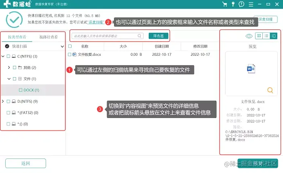Click the D:(NTFS) drive icon

pyautogui.click(x=14, y=101)
